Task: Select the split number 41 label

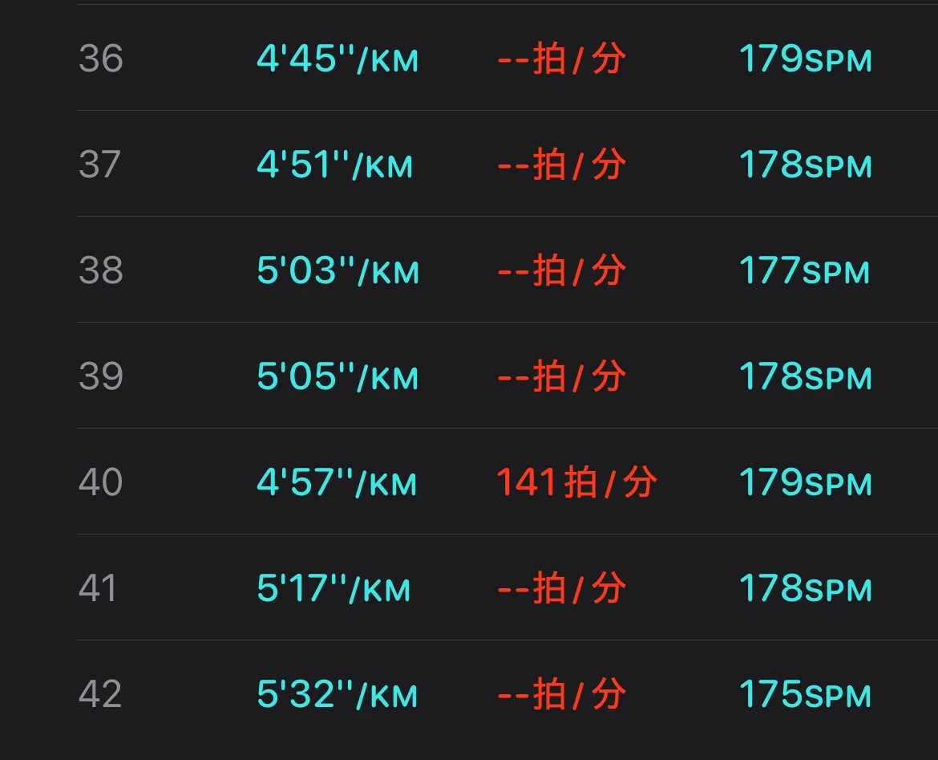Action: coord(98,589)
